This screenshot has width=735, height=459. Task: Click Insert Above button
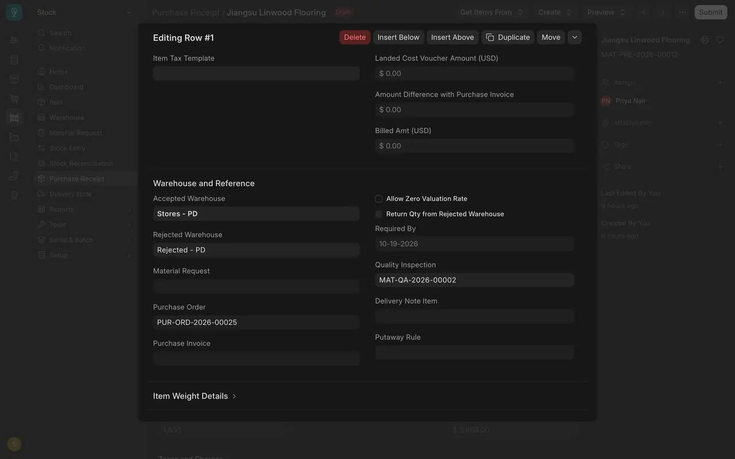tap(452, 37)
